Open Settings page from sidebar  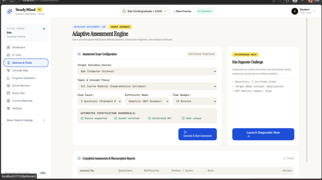[26, 108]
